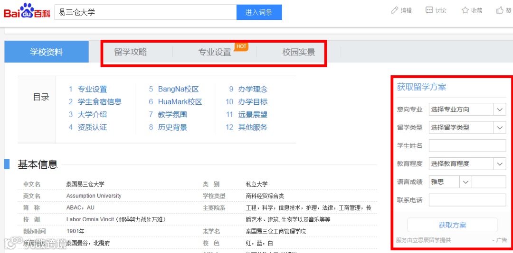Click the value ABAC，AU
This screenshot has width=513, height=253.
pos(80,208)
